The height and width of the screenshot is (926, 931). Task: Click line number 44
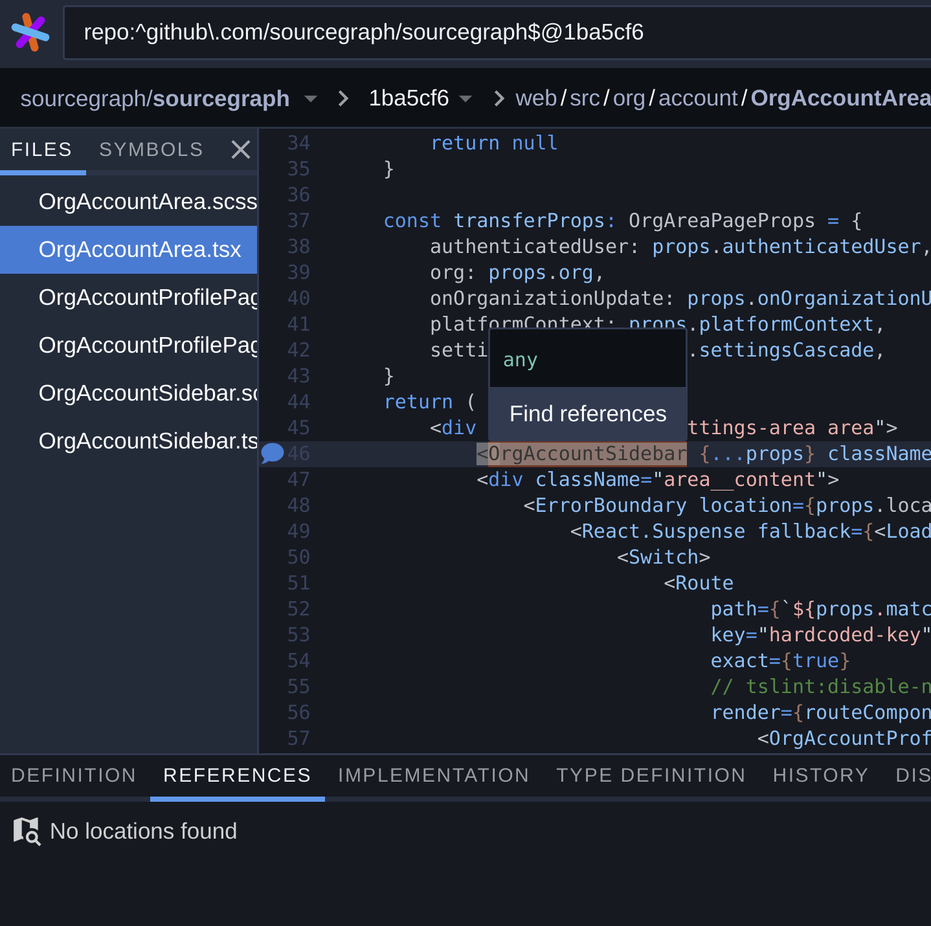pyautogui.click(x=298, y=402)
